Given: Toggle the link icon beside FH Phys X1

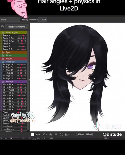Looking at the screenshot, I should (x=1, y=65).
